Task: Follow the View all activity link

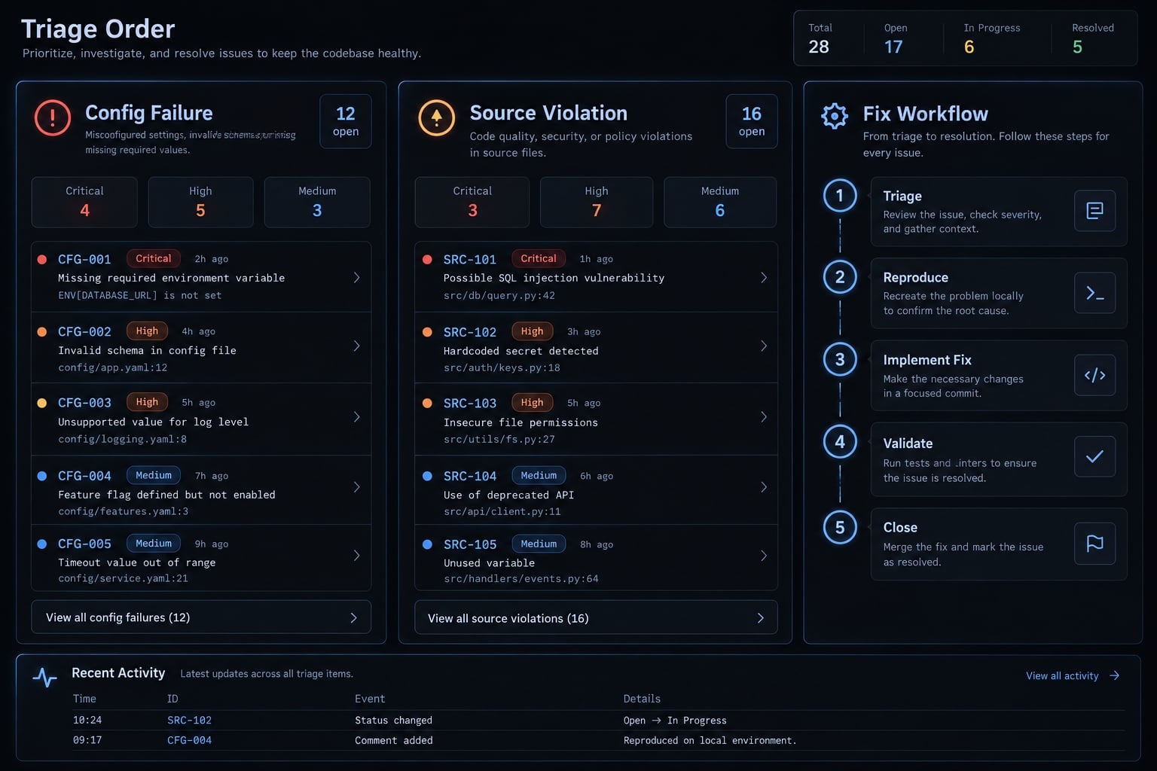Action: (x=1073, y=676)
